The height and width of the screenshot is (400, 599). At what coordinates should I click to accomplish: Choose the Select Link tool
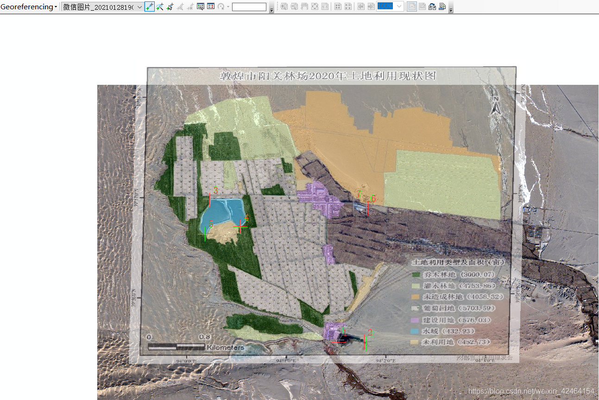pos(170,6)
